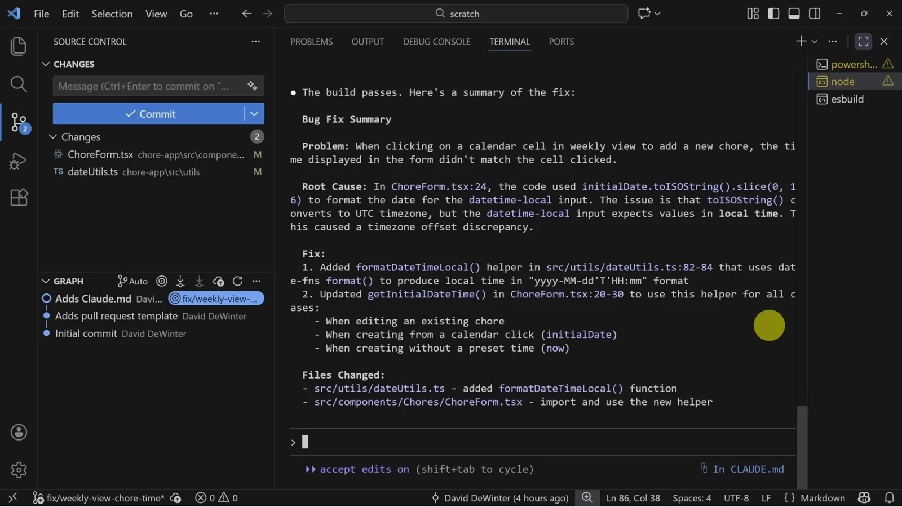Open the Extensions view

[x=19, y=197]
